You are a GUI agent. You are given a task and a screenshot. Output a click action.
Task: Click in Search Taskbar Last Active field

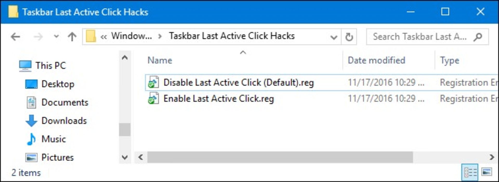click(x=420, y=37)
